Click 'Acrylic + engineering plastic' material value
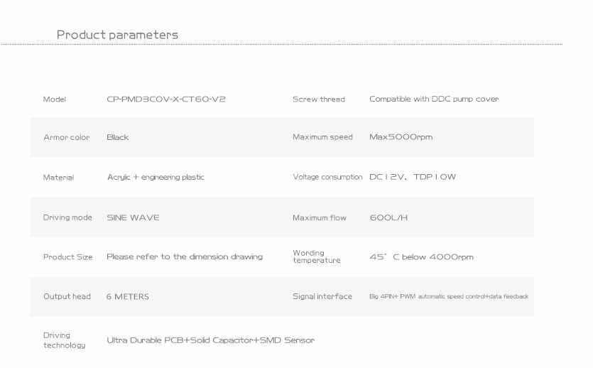 (155, 178)
